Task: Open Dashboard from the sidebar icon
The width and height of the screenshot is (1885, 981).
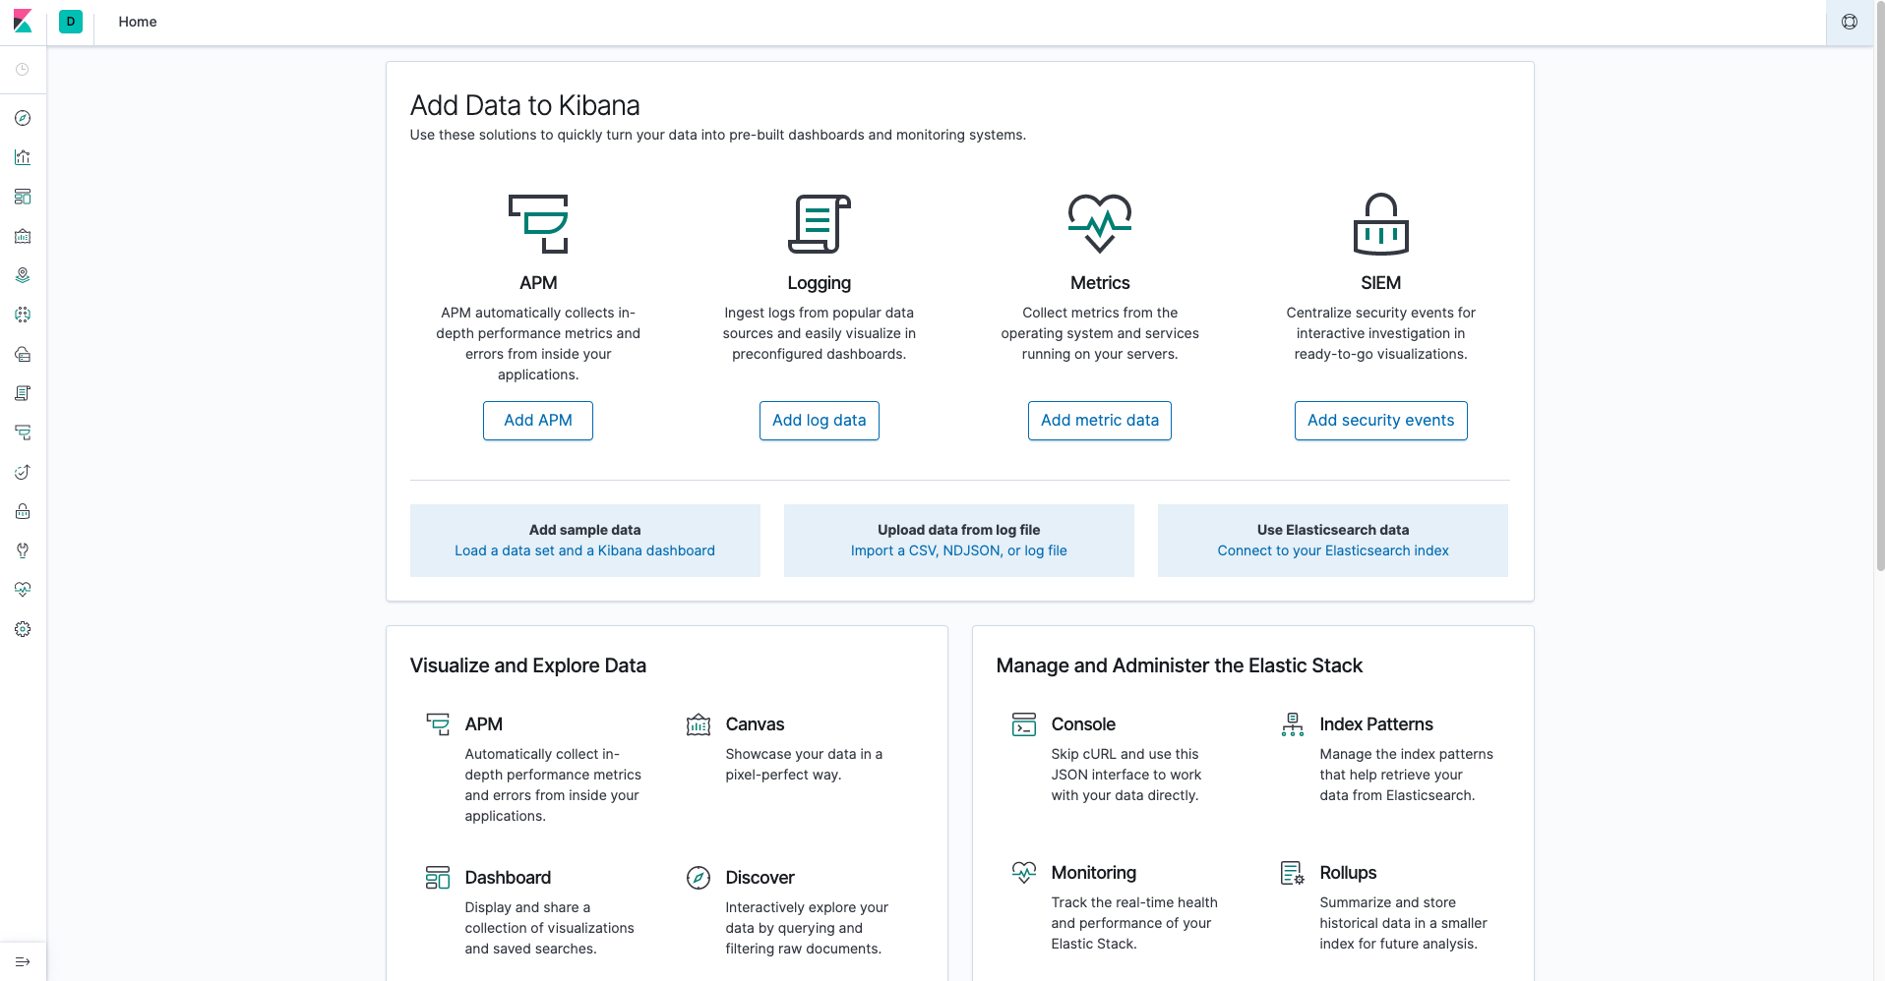Action: [23, 197]
